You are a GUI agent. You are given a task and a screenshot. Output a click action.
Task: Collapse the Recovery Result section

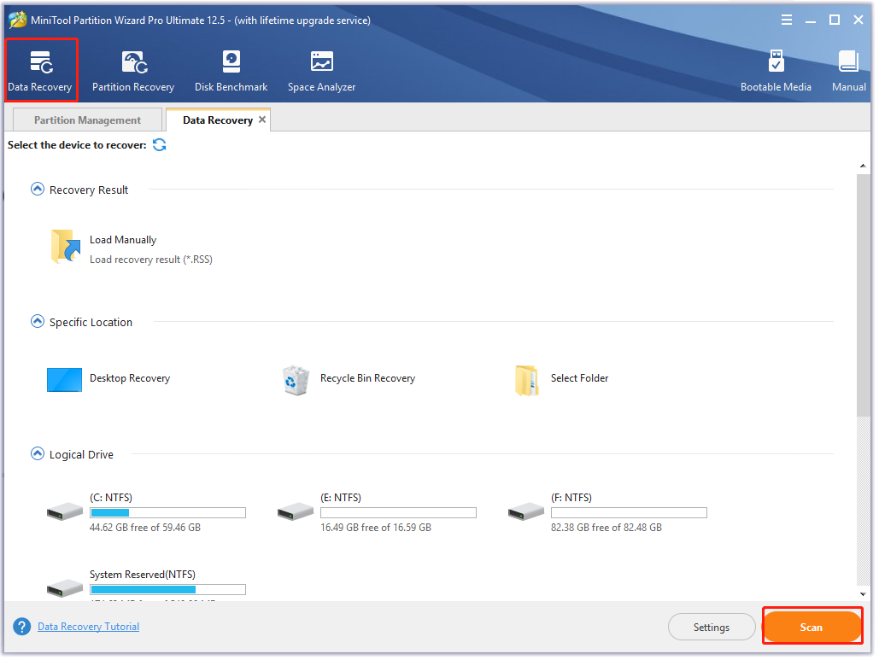(x=37, y=189)
